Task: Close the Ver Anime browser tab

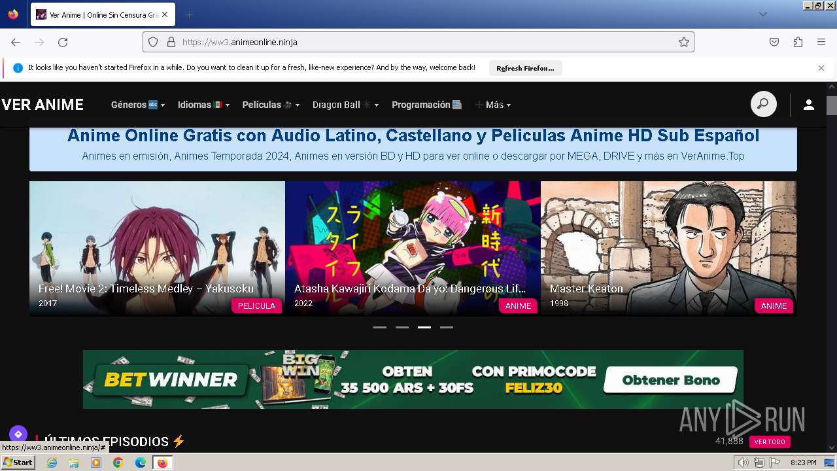Action: tap(164, 14)
